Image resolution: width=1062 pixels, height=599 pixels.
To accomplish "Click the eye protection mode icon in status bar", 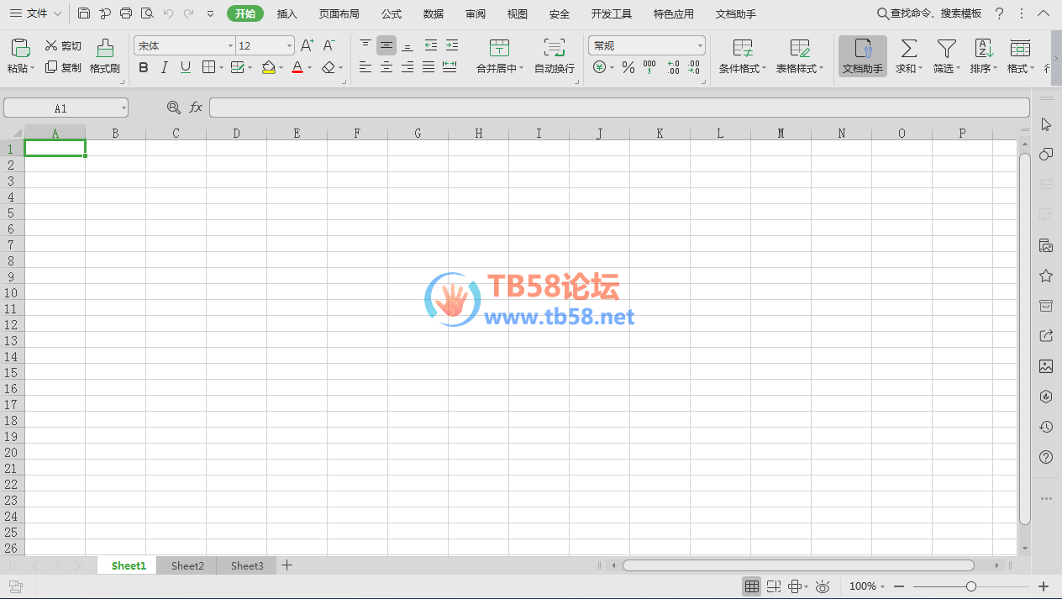I will (x=823, y=586).
